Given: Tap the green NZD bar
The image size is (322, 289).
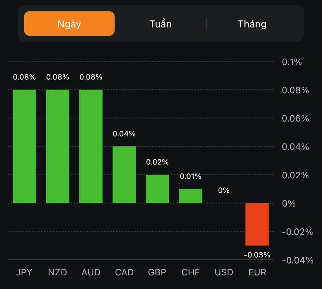Looking at the screenshot, I should click(x=58, y=146).
